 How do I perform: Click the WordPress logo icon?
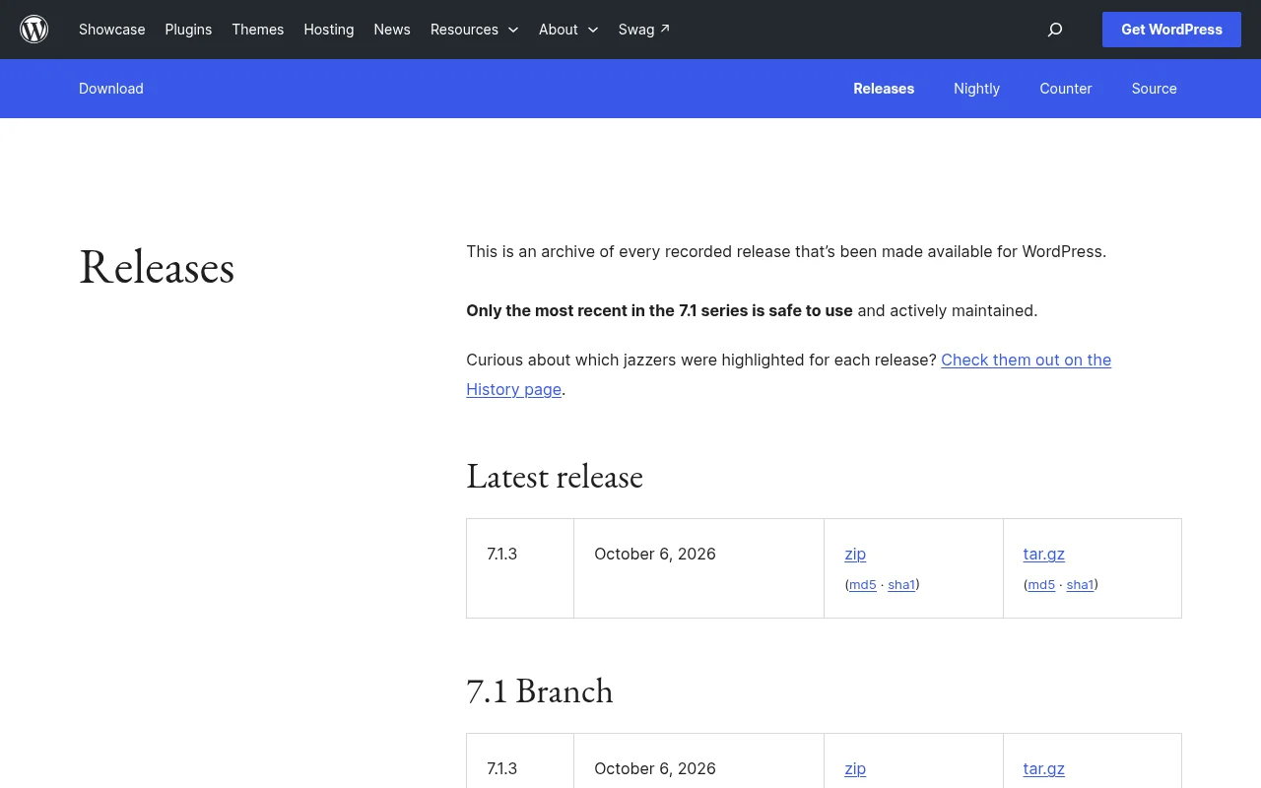click(x=34, y=30)
